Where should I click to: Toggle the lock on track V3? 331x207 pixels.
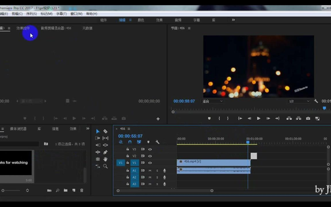[128, 149]
